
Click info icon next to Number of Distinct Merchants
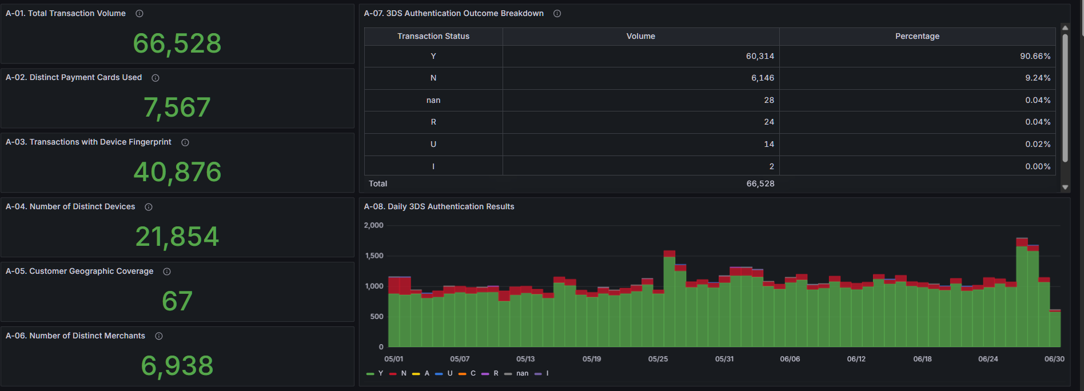pyautogui.click(x=159, y=336)
